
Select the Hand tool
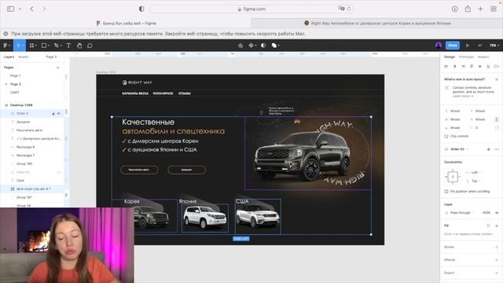[x=79, y=46]
